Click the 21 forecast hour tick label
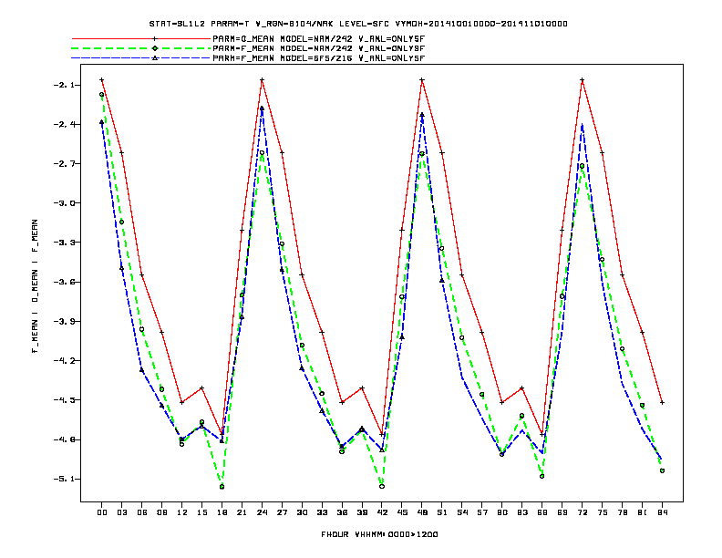 tap(242, 512)
